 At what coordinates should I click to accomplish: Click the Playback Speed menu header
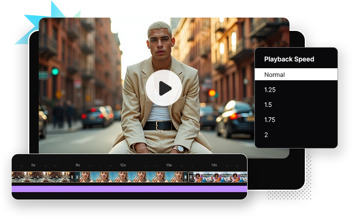289,59
